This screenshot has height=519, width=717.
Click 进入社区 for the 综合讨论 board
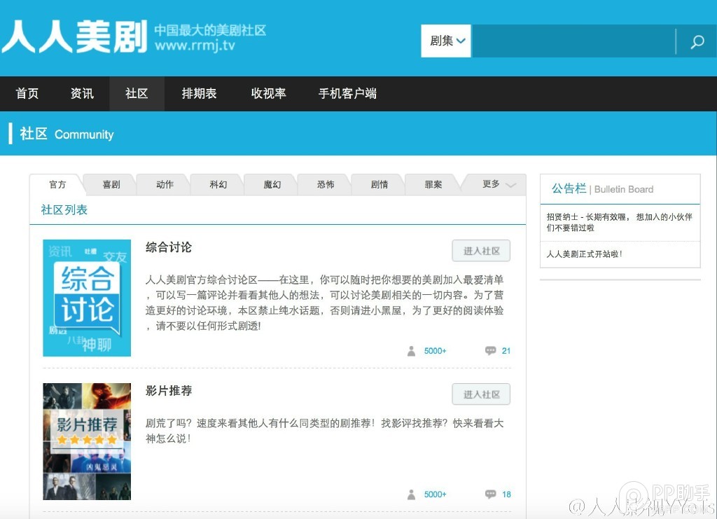click(481, 250)
